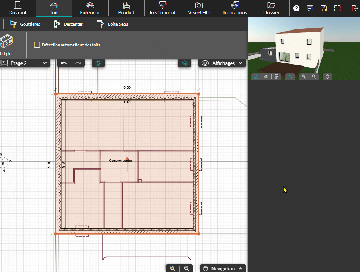Toggle the layers icon beside Affichages
Viewport: 360px width, 272px height.
coord(185,63)
